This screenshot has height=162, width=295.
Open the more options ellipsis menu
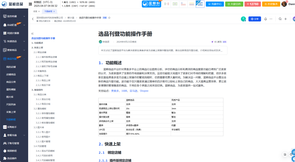coord(271,19)
